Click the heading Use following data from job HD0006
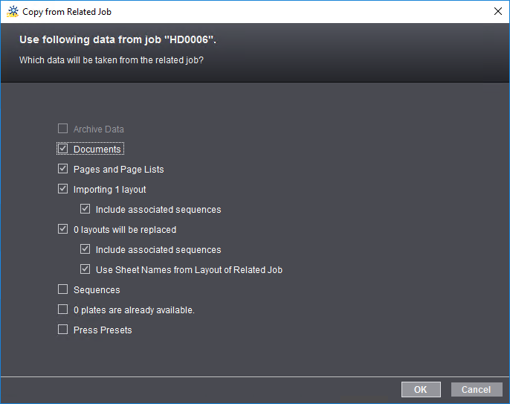Screen dimensions: 510x404 (x=116, y=40)
